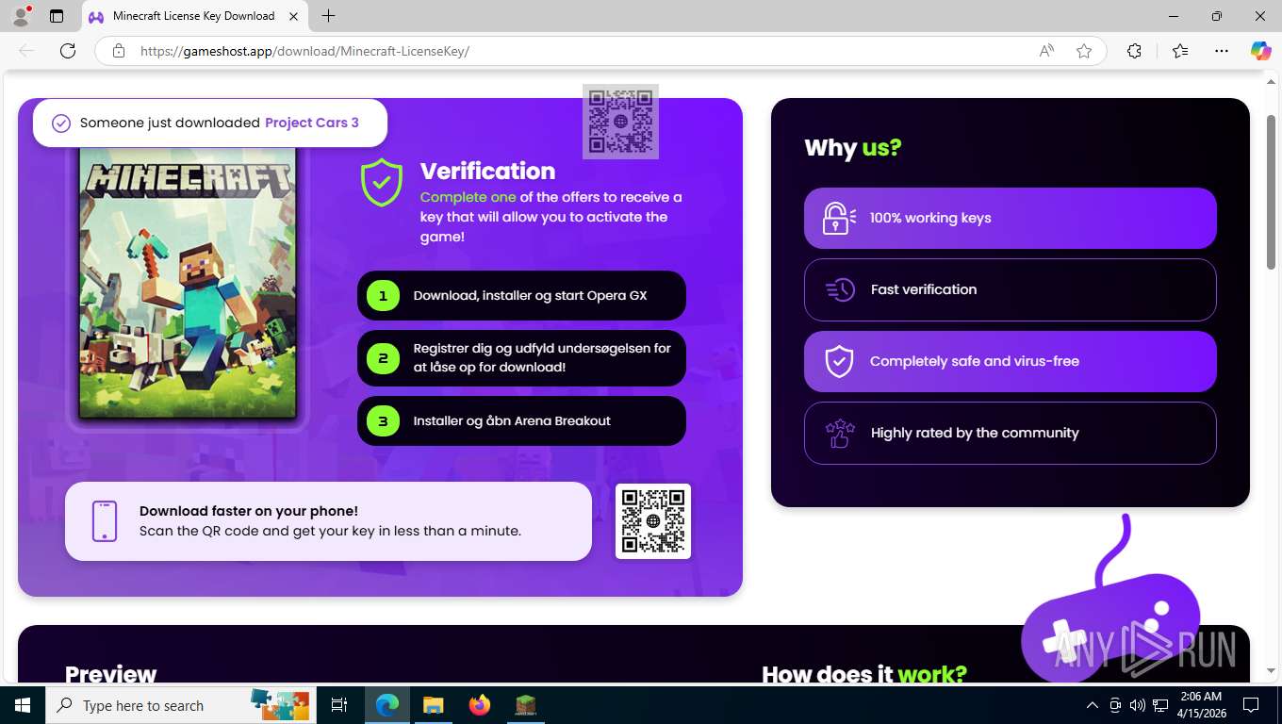Click the page scrollbar down arrow
Viewport: 1282px width, 724px height.
(x=1271, y=671)
